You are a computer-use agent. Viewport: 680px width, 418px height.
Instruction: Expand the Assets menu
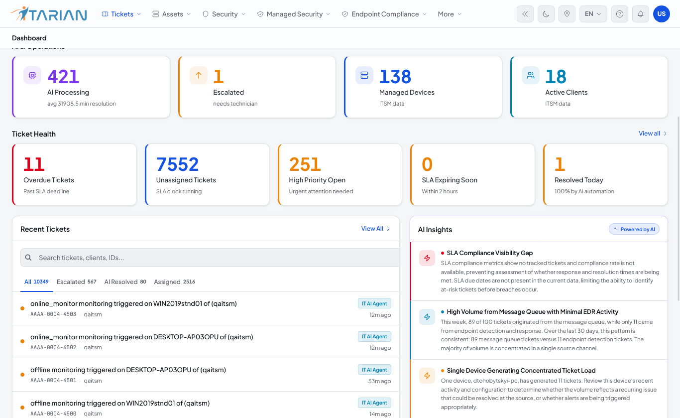(x=172, y=14)
